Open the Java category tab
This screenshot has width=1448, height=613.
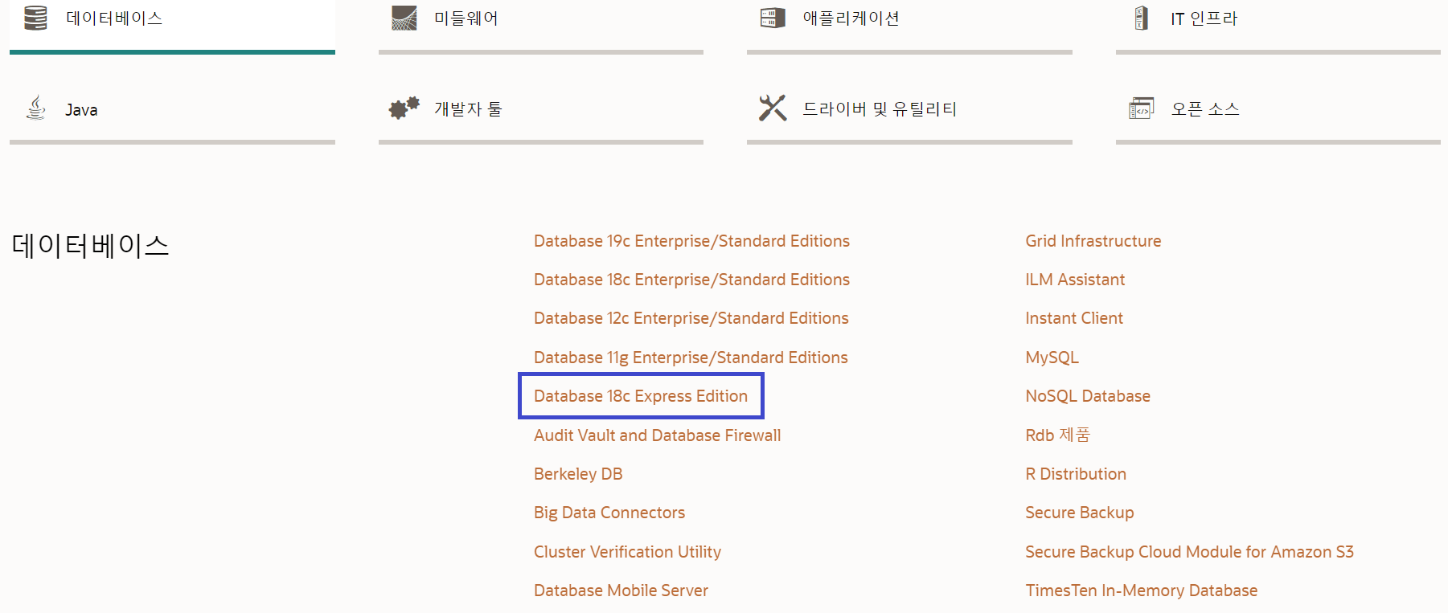(172, 110)
